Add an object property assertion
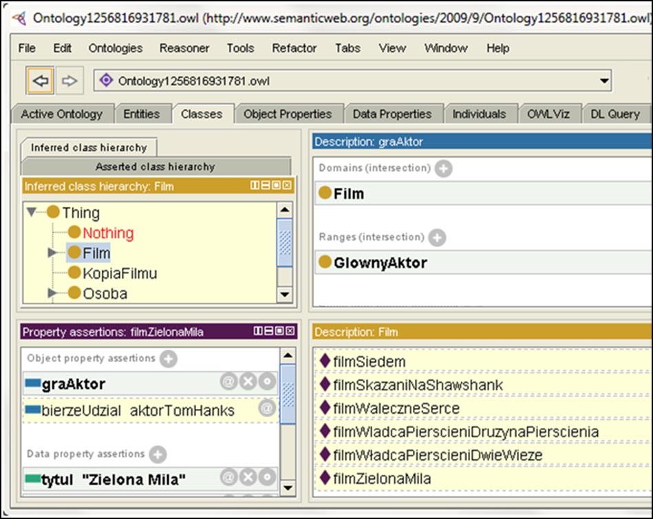This screenshot has height=519, width=653. [x=169, y=359]
